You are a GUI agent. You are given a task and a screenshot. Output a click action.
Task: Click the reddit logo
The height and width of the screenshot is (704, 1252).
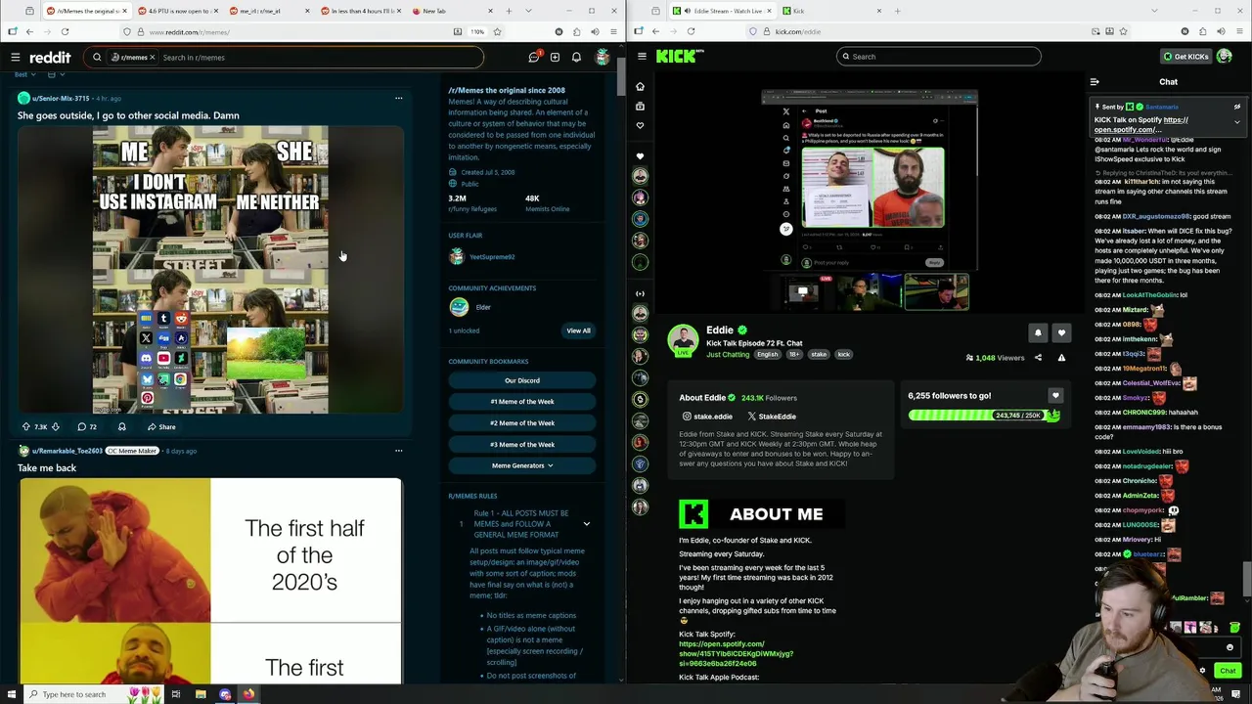(50, 58)
